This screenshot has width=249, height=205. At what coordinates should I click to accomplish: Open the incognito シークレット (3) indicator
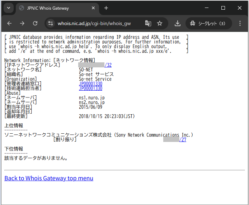click(209, 24)
